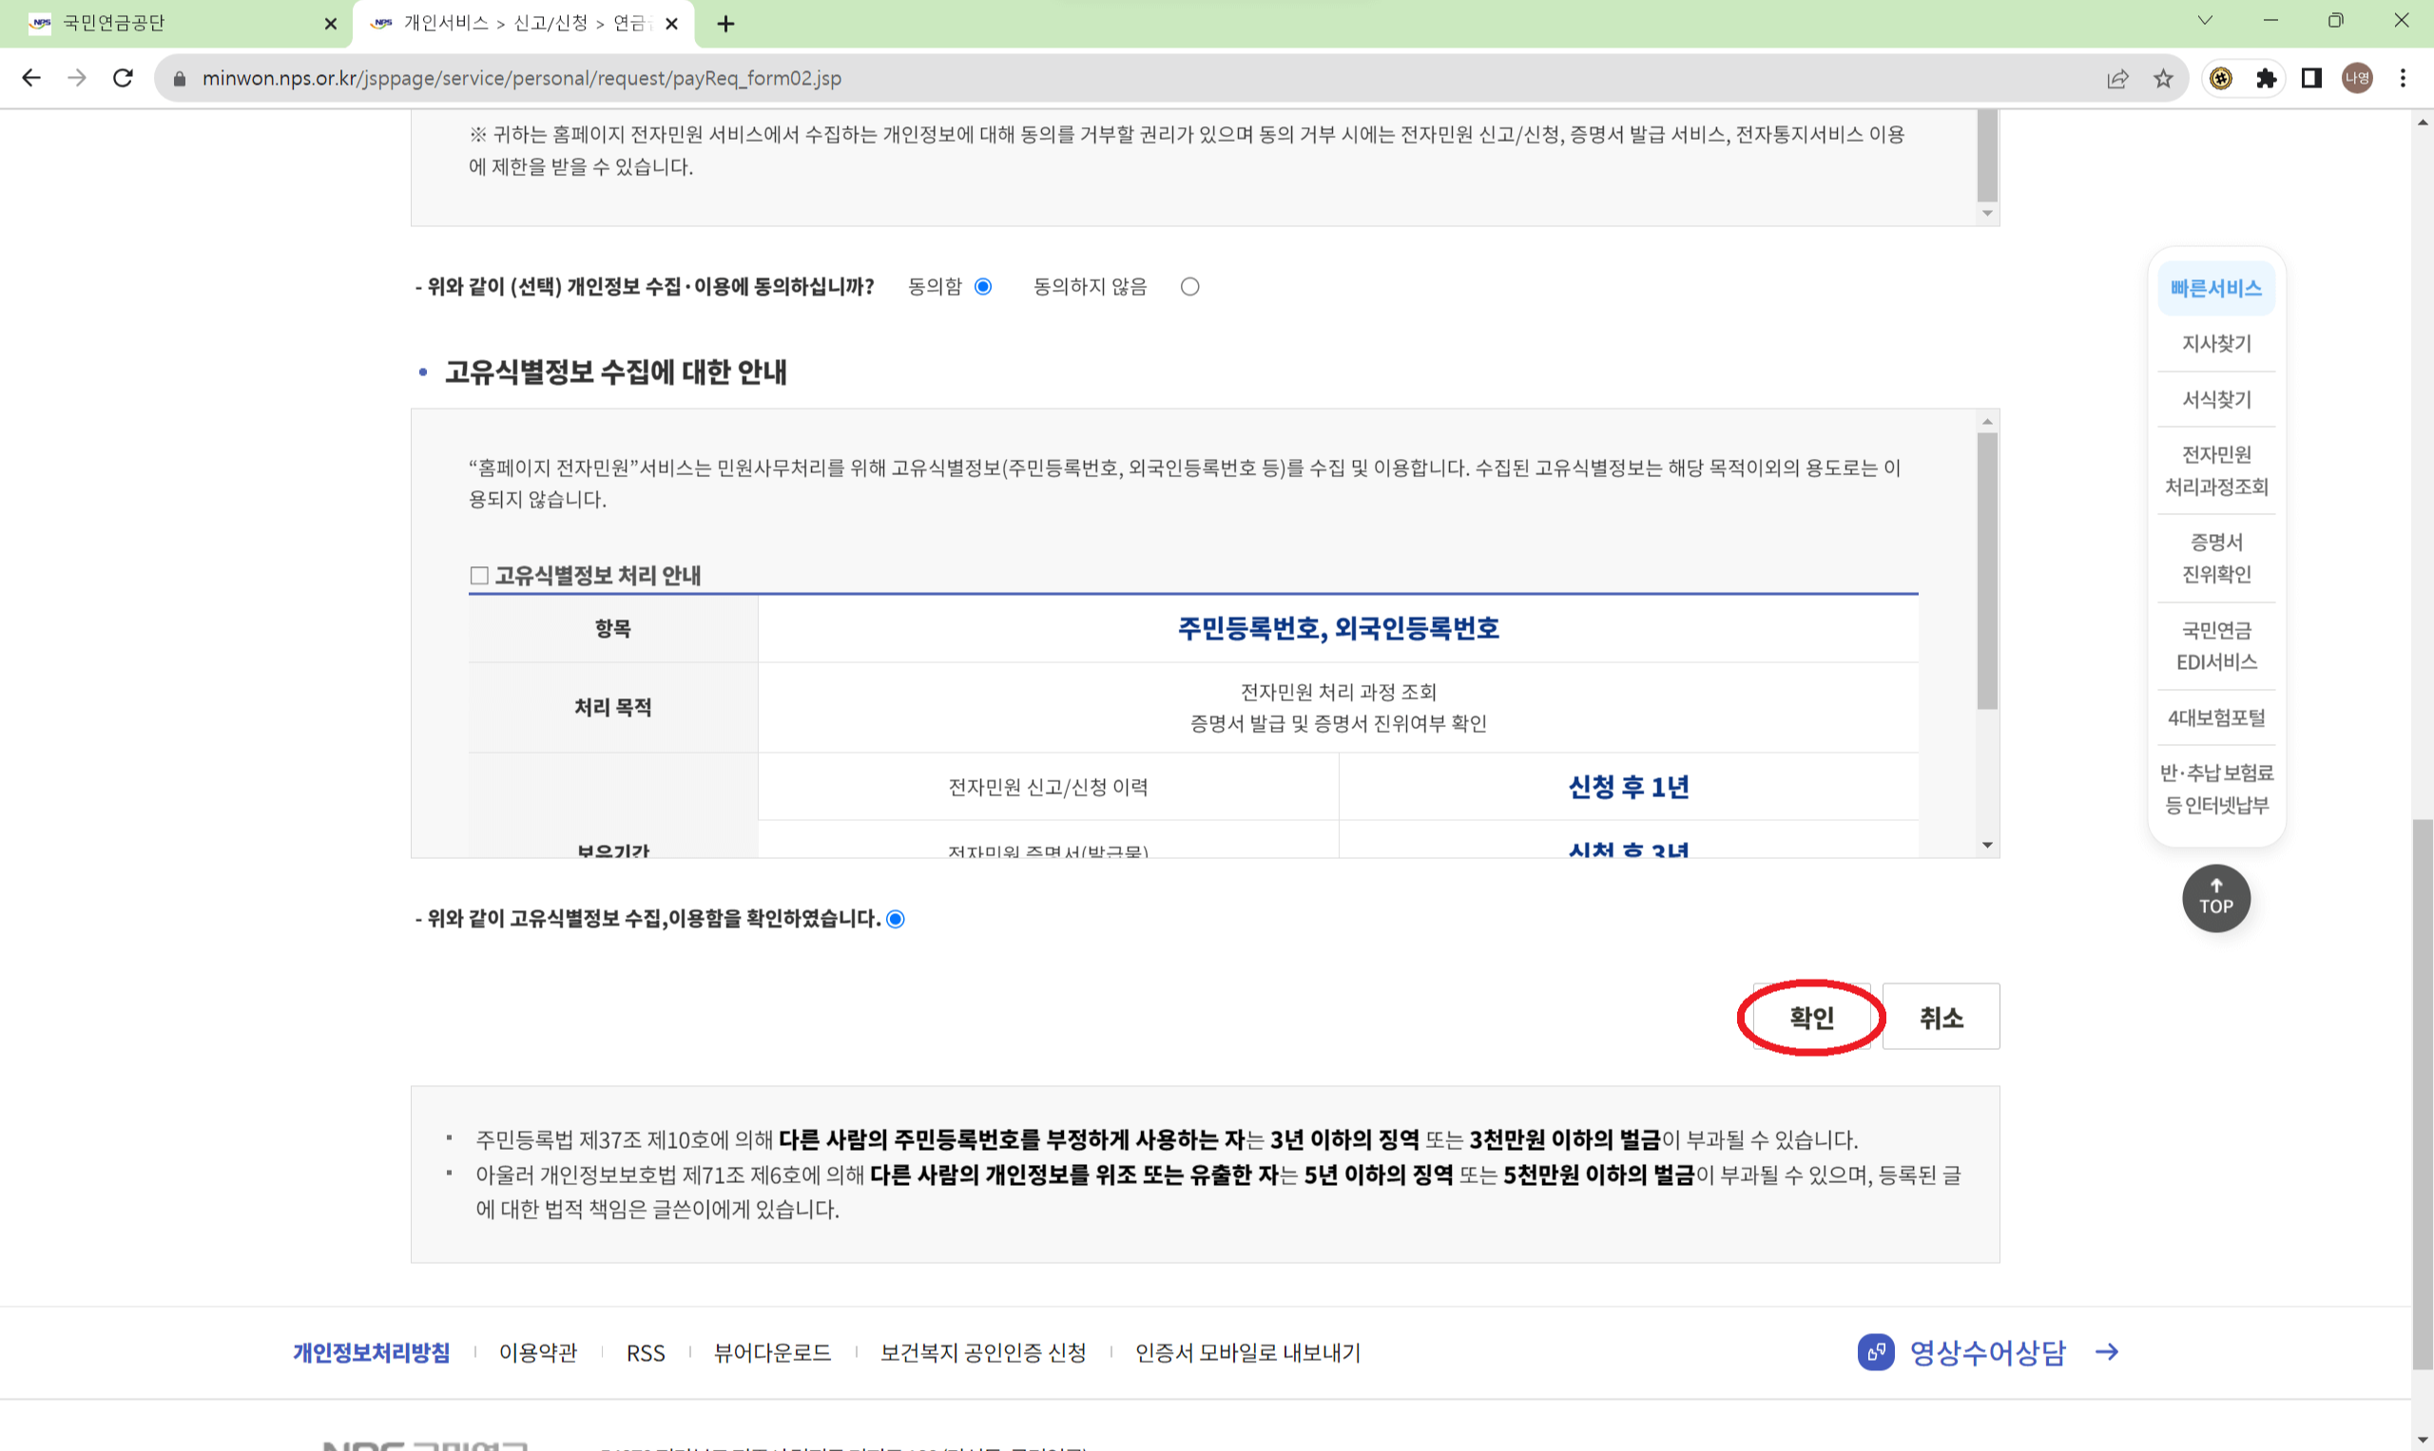Select the 동의하지 않음 radio button

coord(1189,285)
